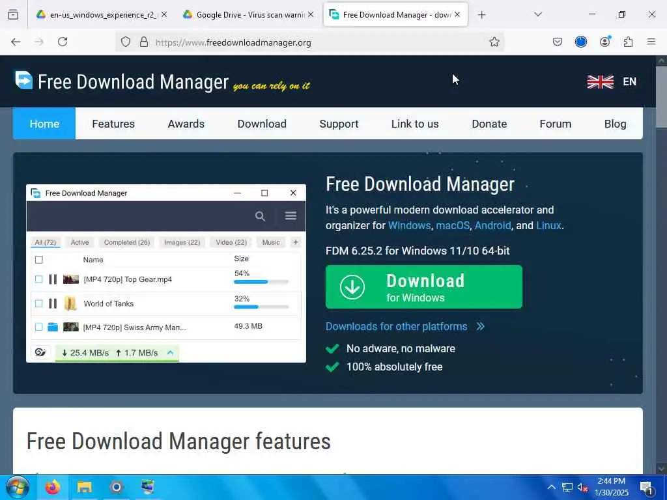Click pause icon for World of Tanks

tap(53, 303)
